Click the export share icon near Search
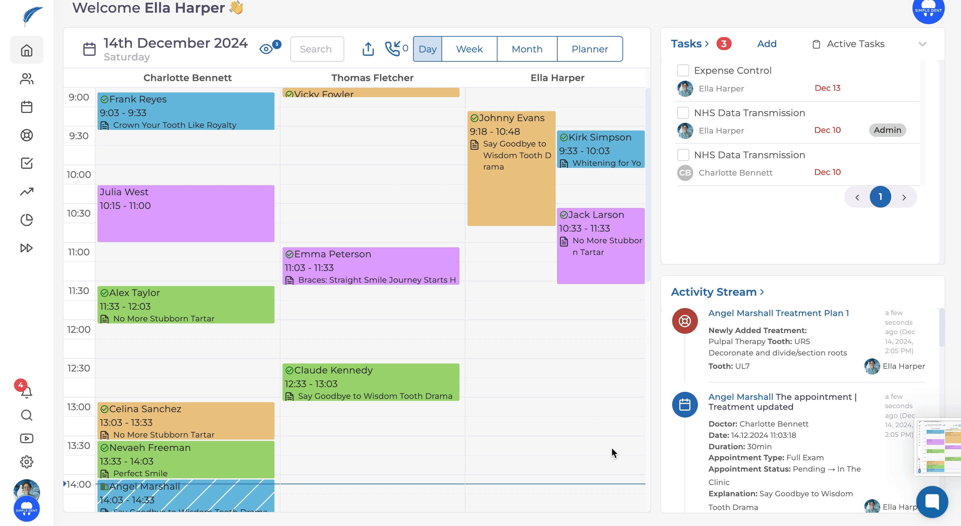The width and height of the screenshot is (961, 526). coord(368,49)
